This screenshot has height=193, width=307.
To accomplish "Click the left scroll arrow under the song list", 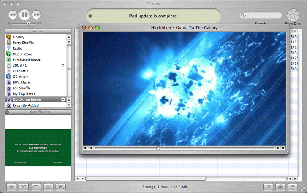I will 78,179.
